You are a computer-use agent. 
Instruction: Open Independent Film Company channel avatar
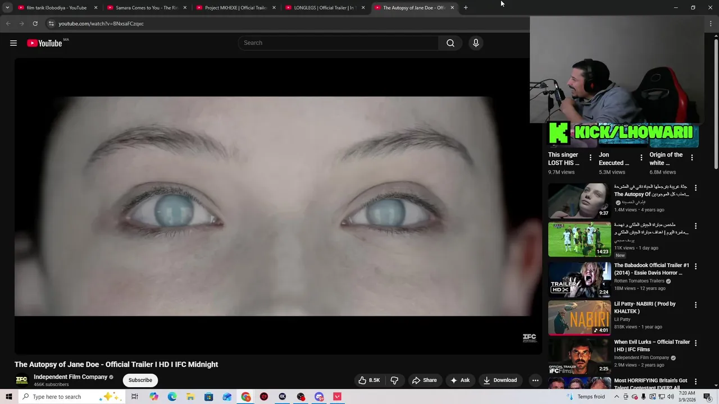click(x=22, y=380)
